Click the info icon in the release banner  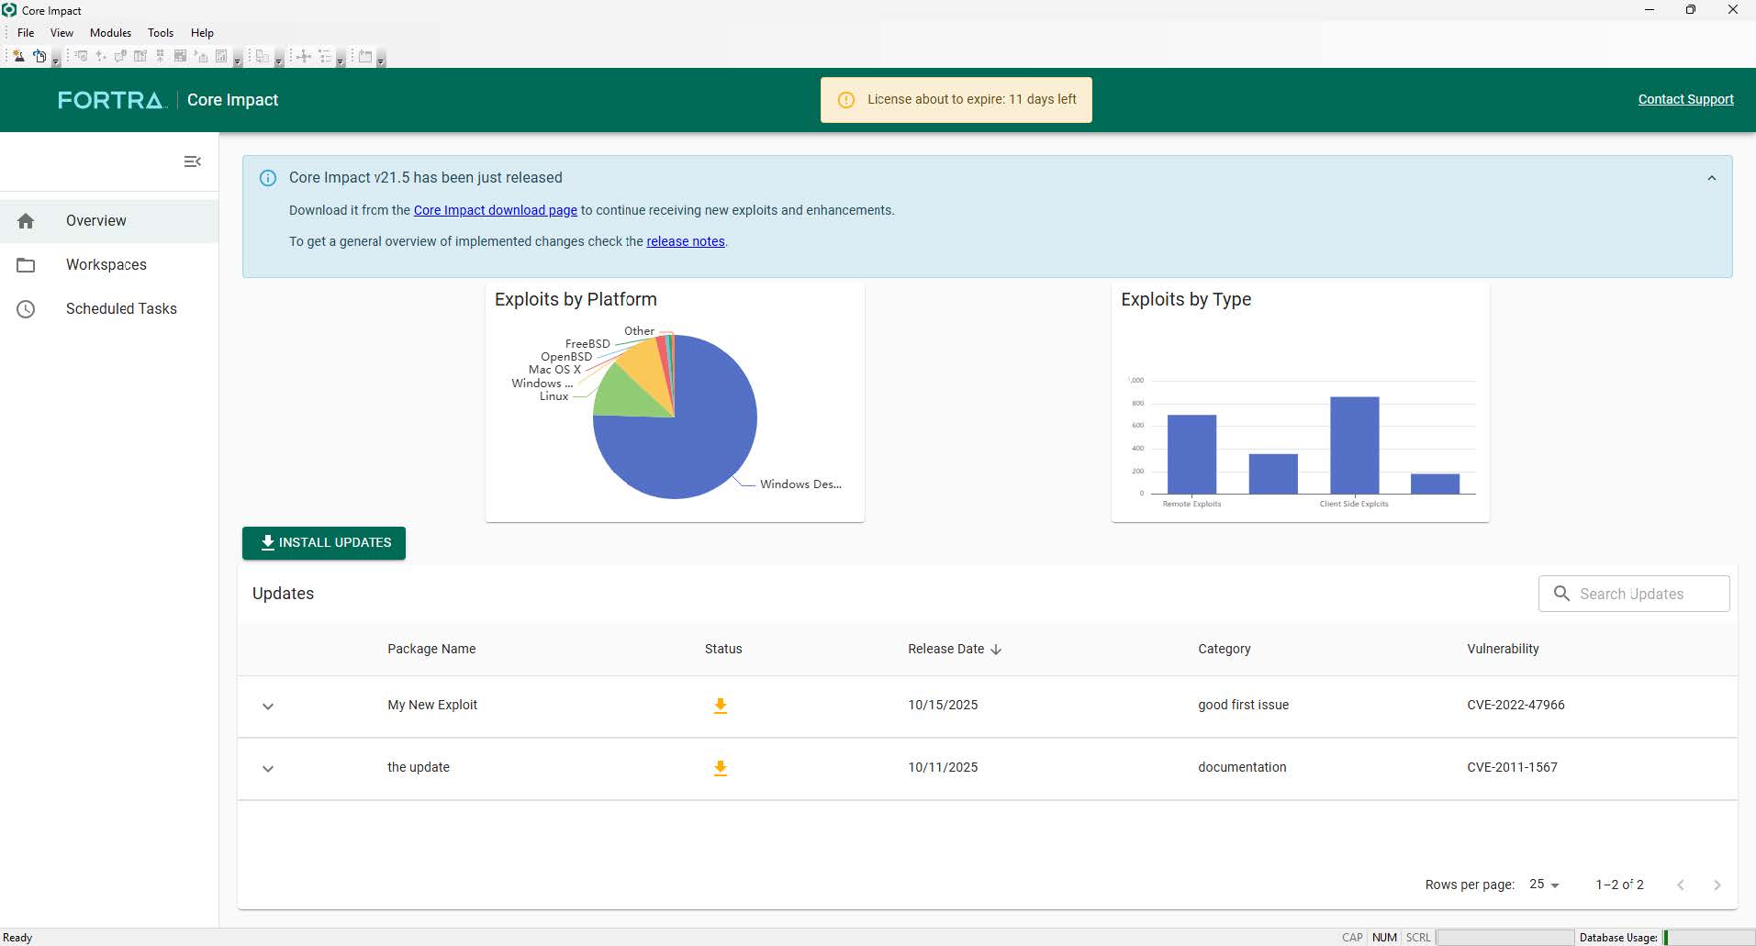[268, 178]
